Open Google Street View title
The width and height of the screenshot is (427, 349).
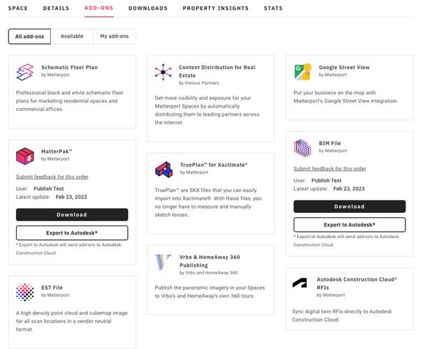(x=345, y=68)
